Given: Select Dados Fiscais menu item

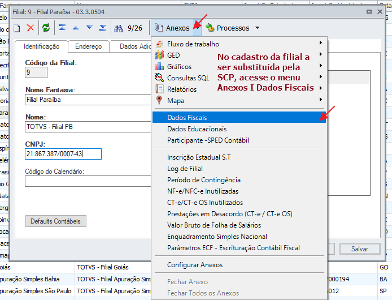Looking at the screenshot, I should click(239, 117).
